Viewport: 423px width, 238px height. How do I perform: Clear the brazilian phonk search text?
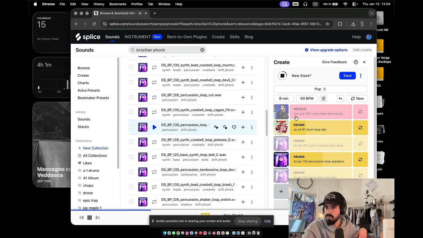[x=202, y=50]
